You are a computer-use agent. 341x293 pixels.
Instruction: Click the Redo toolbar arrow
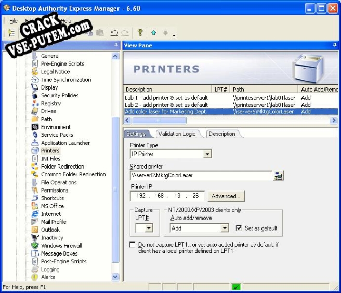(x=125, y=33)
